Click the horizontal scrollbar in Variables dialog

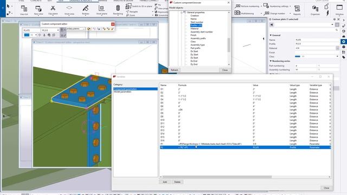217,177
